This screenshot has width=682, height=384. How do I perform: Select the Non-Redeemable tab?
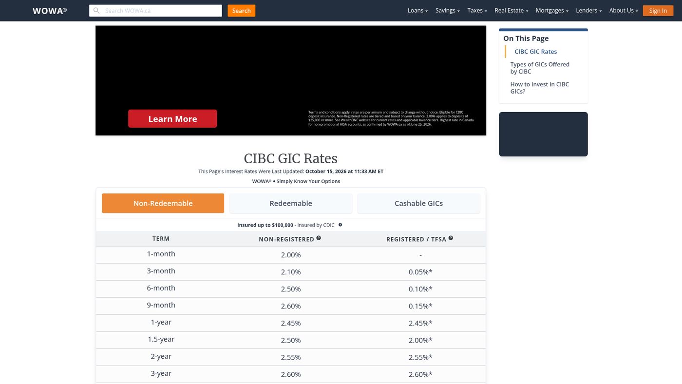point(163,203)
